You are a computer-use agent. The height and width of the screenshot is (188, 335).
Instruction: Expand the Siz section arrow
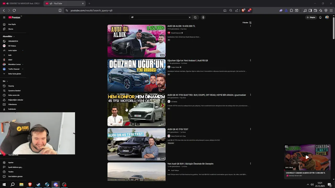[x=7, y=81]
